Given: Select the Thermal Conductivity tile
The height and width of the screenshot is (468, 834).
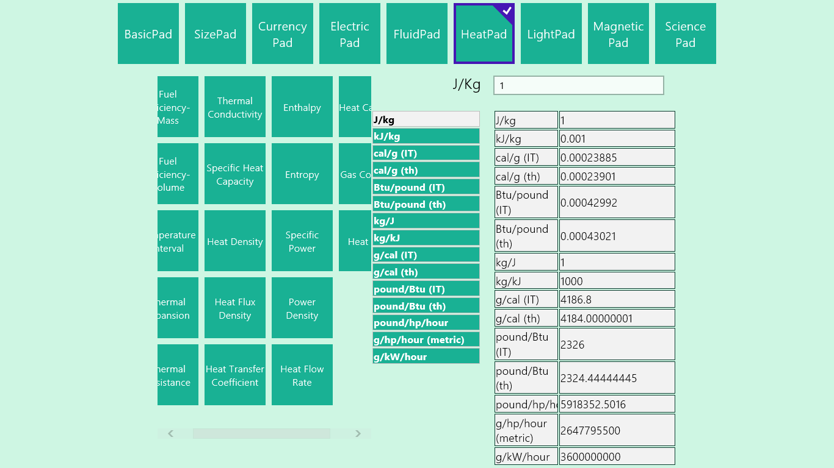Looking at the screenshot, I should (235, 107).
